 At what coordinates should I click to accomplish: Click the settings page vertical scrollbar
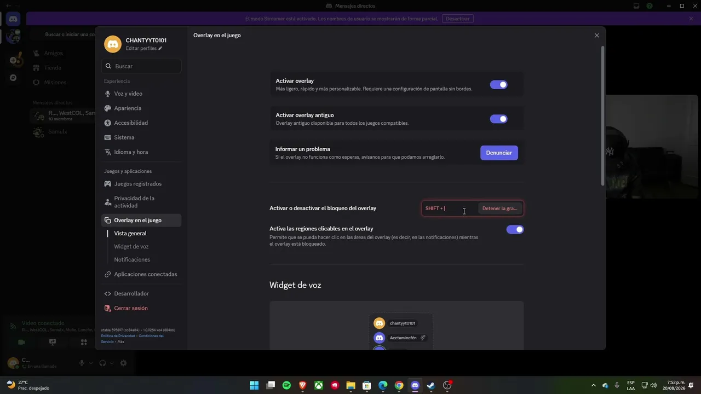[x=603, y=116]
